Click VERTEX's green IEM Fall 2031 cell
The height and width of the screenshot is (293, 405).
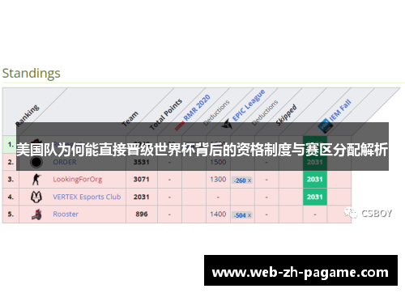pos(315,197)
